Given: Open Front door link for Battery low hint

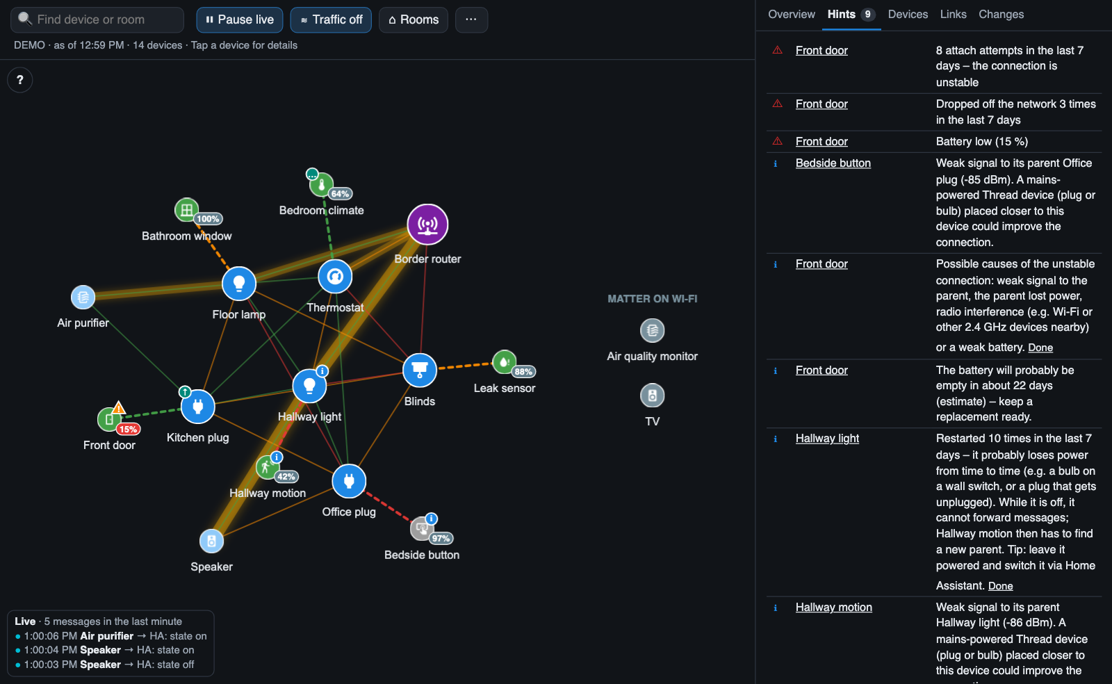Looking at the screenshot, I should [821, 142].
